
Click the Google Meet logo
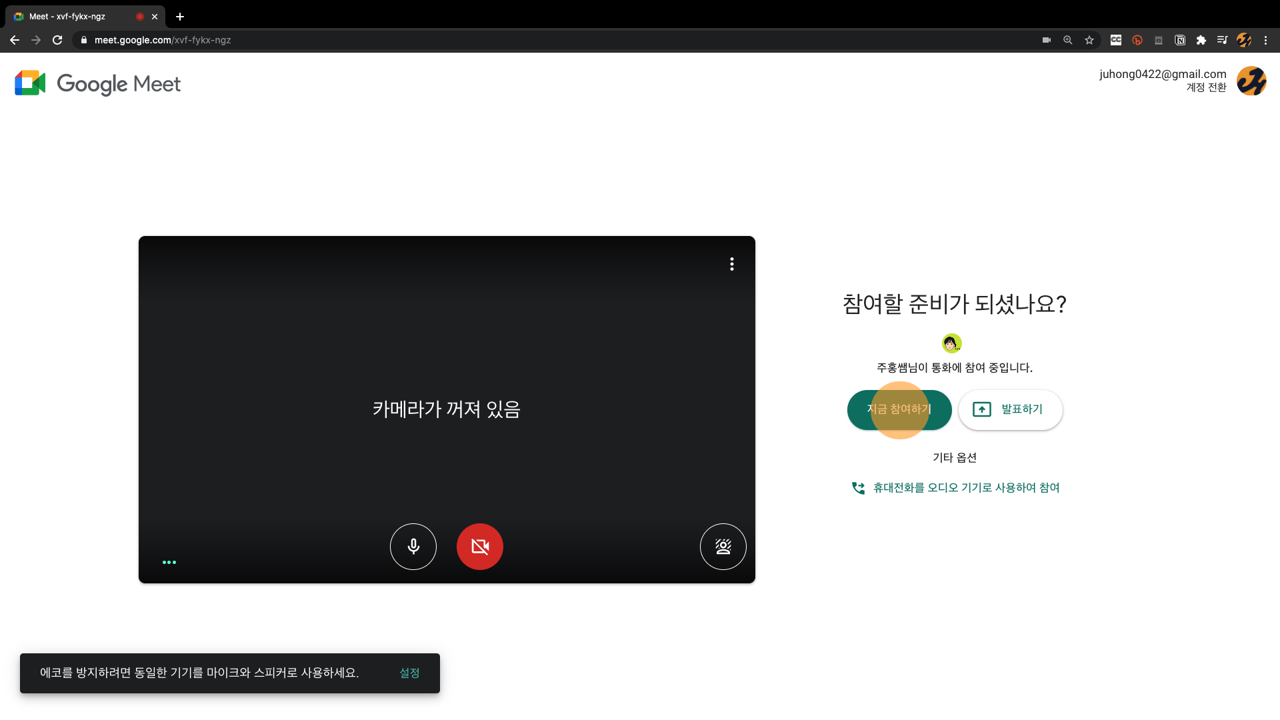[98, 84]
